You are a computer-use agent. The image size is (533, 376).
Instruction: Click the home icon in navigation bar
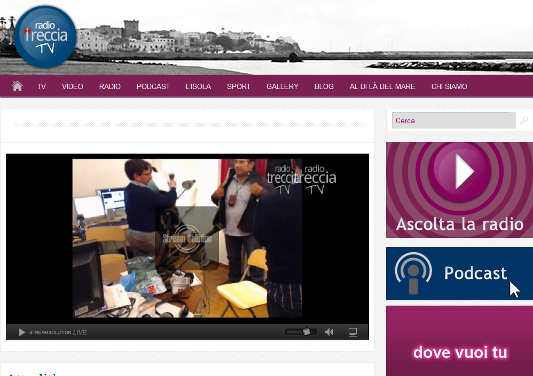tap(17, 86)
